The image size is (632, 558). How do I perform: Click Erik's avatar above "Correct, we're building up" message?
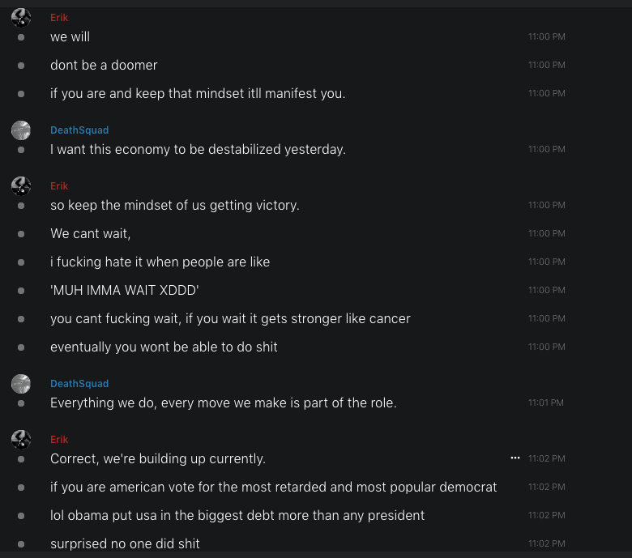[x=21, y=440]
